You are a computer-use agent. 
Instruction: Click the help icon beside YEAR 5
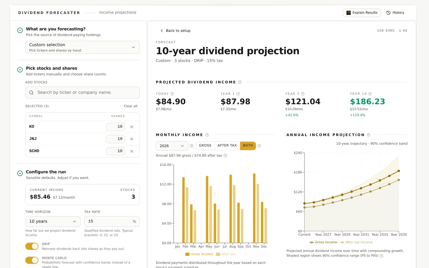tap(303, 94)
